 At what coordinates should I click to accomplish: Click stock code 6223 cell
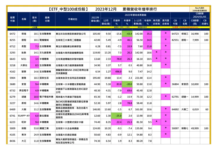[x=12, y=122]
